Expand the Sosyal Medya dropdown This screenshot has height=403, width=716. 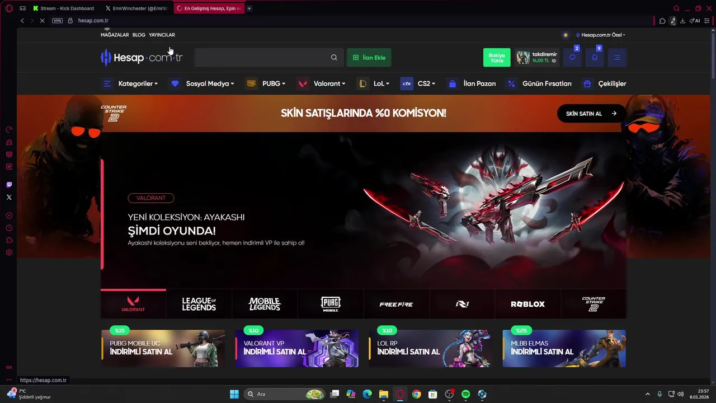(x=202, y=83)
